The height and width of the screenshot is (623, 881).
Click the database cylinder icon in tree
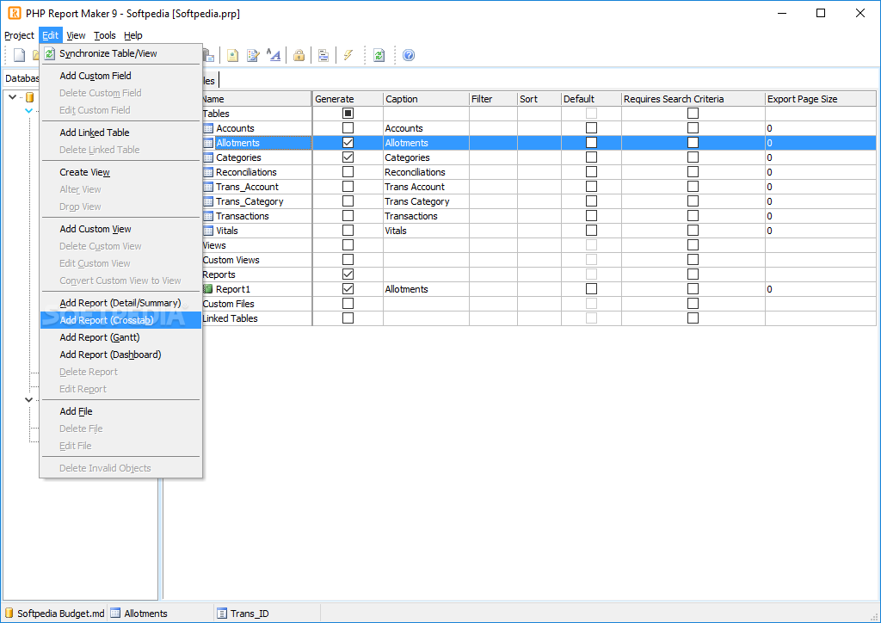coord(30,97)
